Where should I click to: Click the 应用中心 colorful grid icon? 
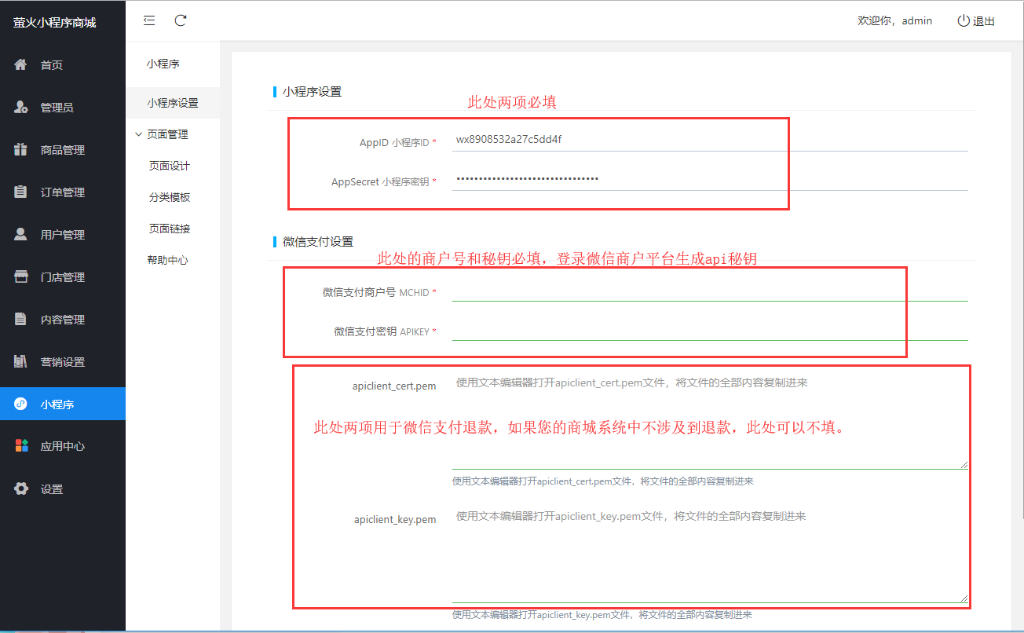click(21, 446)
